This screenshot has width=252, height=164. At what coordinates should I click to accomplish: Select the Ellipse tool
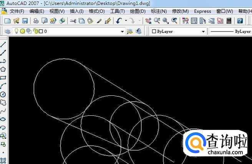pyautogui.click(x=3, y=119)
